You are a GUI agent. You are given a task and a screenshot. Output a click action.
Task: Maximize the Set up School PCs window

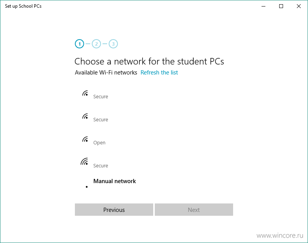pyautogui.click(x=281, y=6)
